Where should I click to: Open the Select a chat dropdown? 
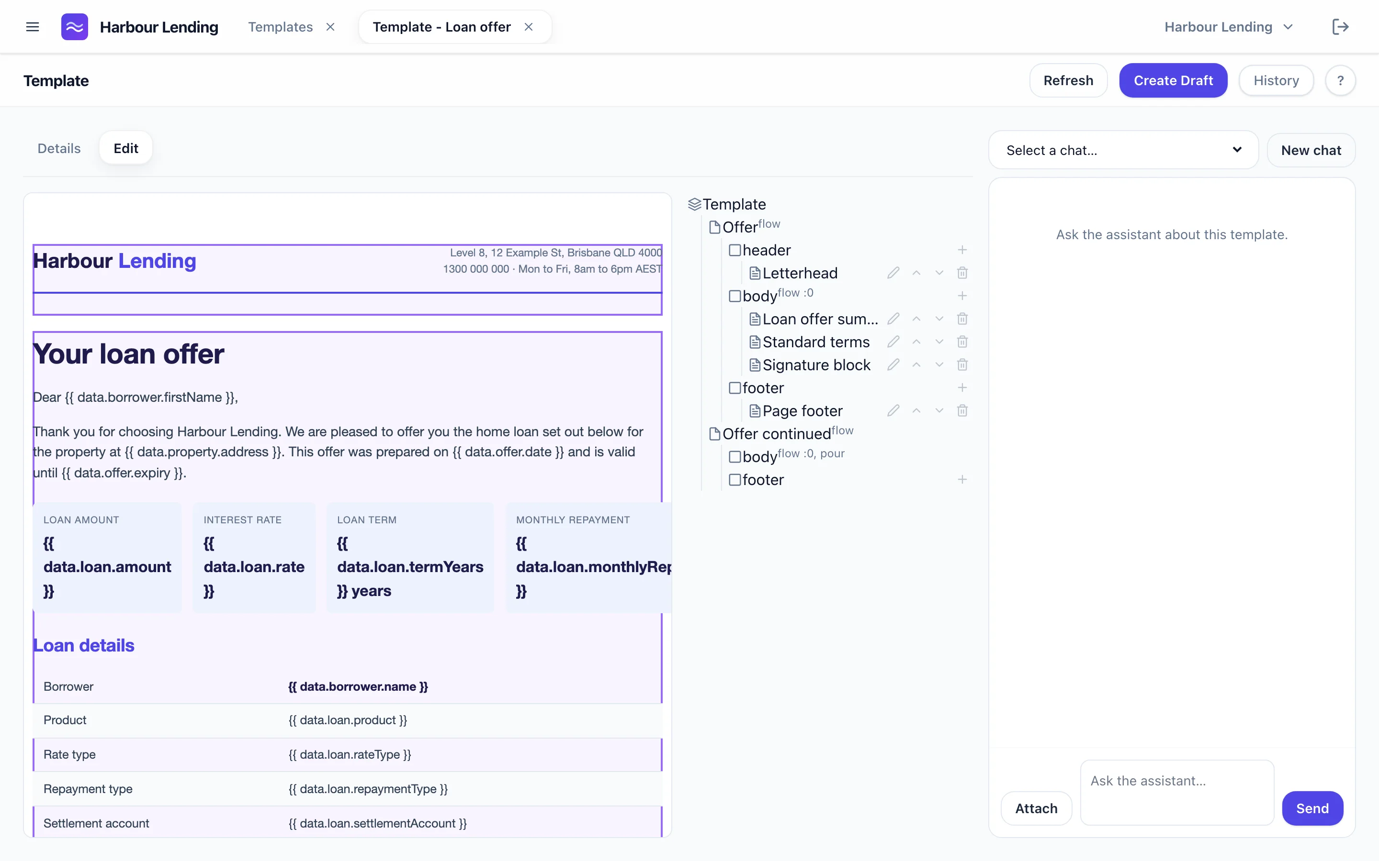[x=1123, y=150]
